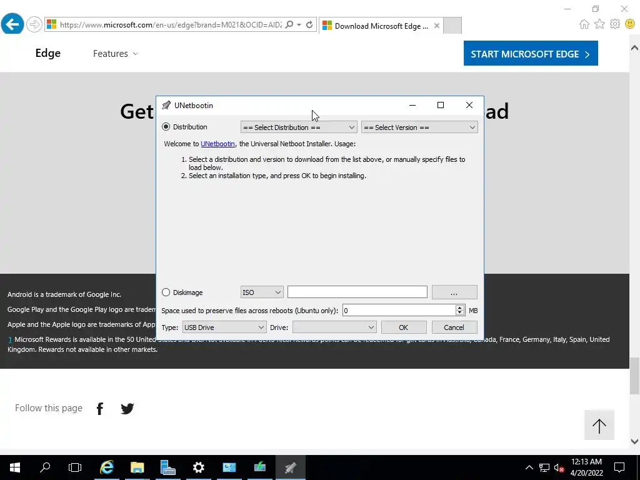Show hidden tray icons chevron
The image size is (640, 480).
(x=529, y=467)
